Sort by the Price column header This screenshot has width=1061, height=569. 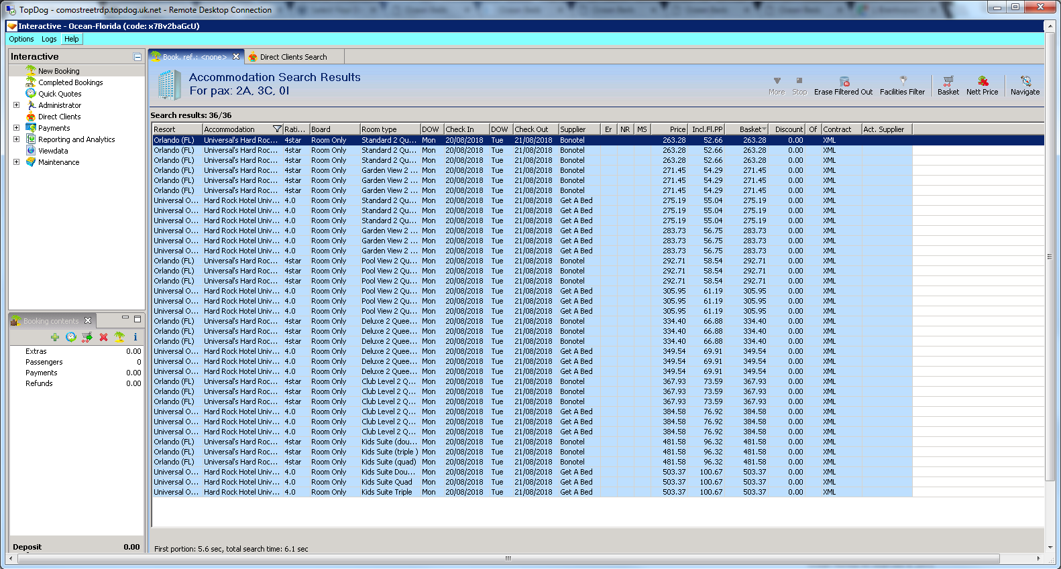pyautogui.click(x=669, y=129)
